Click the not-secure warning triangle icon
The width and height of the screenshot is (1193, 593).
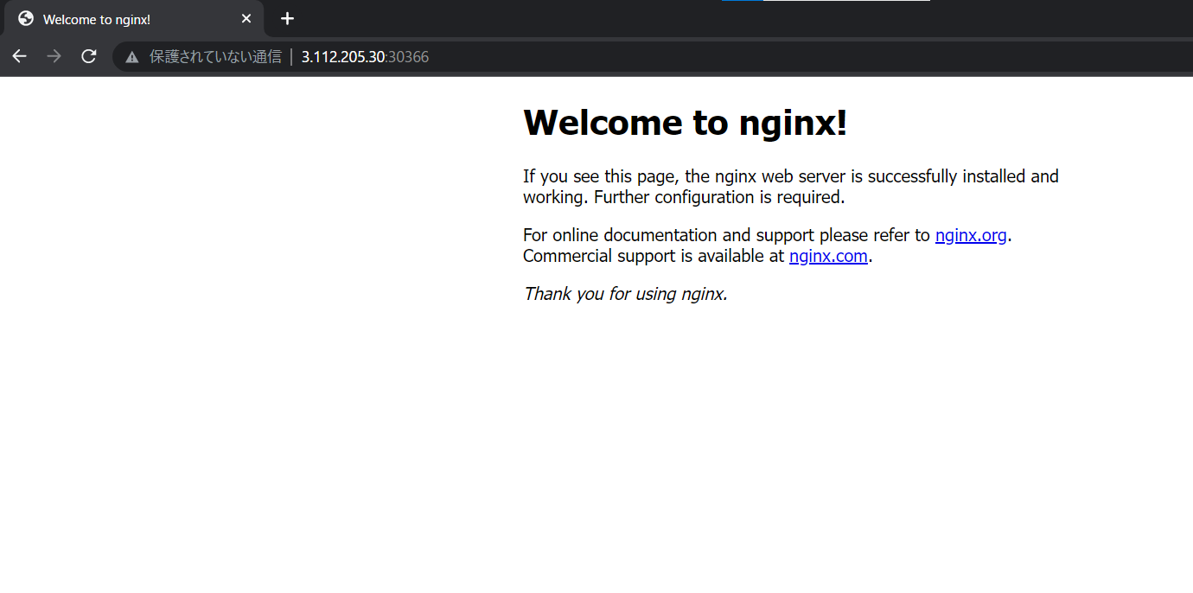131,57
